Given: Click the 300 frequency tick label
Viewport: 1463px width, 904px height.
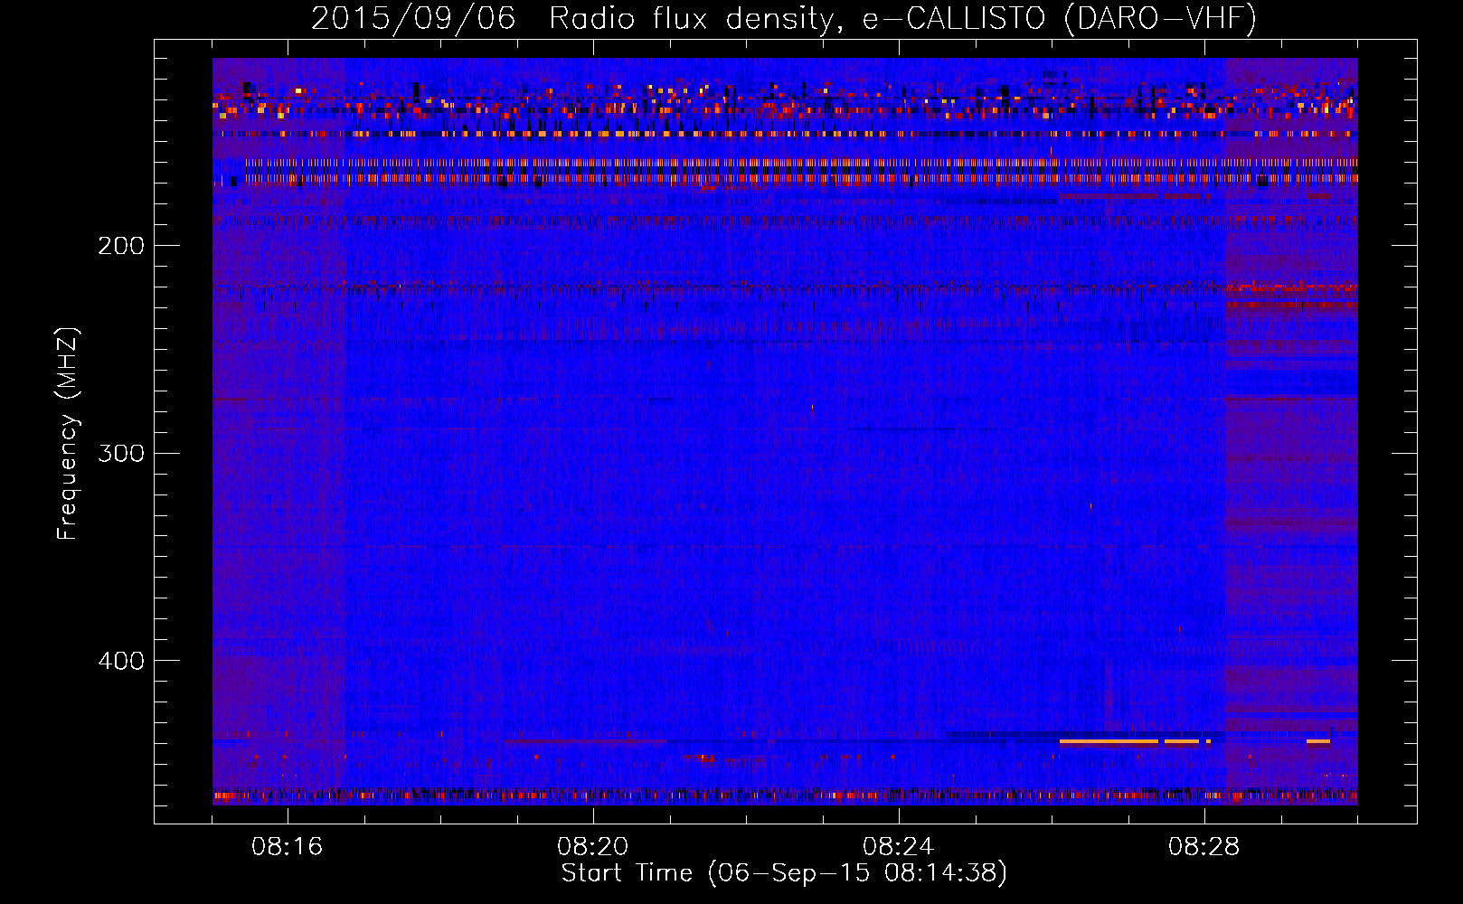Looking at the screenshot, I should click(120, 453).
